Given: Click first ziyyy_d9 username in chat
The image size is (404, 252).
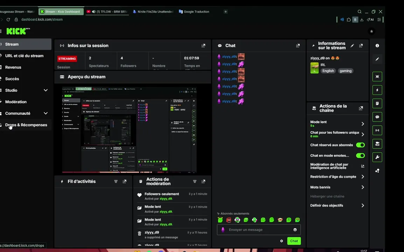Looking at the screenshot, I should [229, 57].
